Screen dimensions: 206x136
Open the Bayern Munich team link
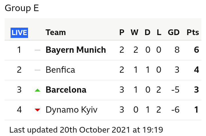(x=76, y=50)
